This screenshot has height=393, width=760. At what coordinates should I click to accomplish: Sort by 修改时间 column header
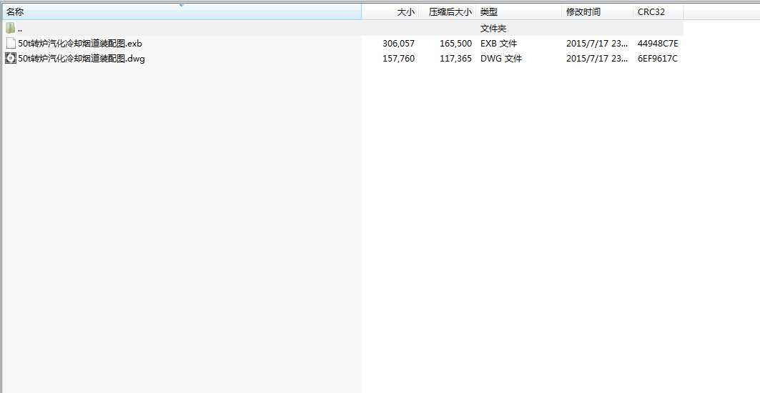click(598, 12)
